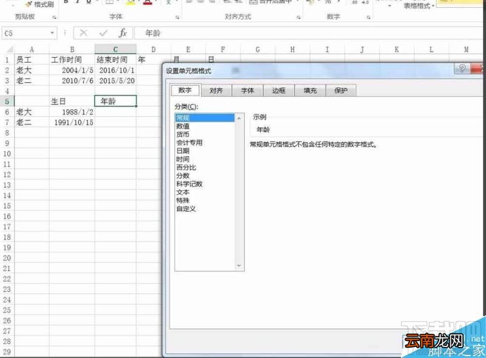Select row 5 header
Image resolution: width=486 pixels, height=358 pixels.
[x=7, y=102]
